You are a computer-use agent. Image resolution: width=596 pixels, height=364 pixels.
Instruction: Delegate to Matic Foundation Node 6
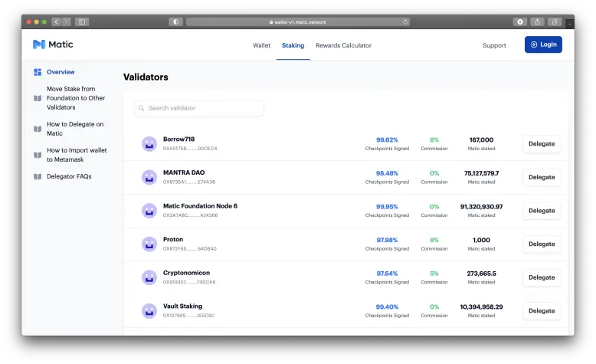[x=542, y=211]
